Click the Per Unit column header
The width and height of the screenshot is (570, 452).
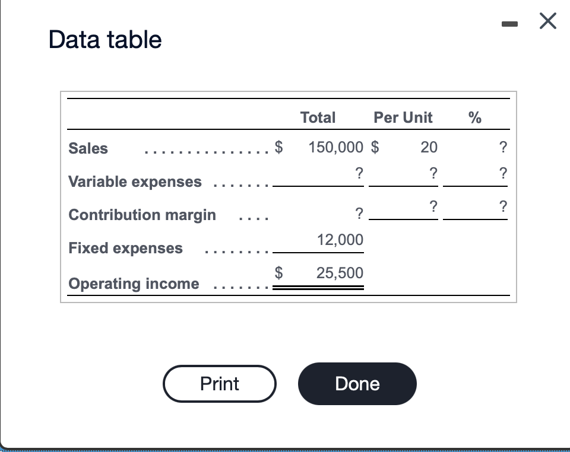403,117
